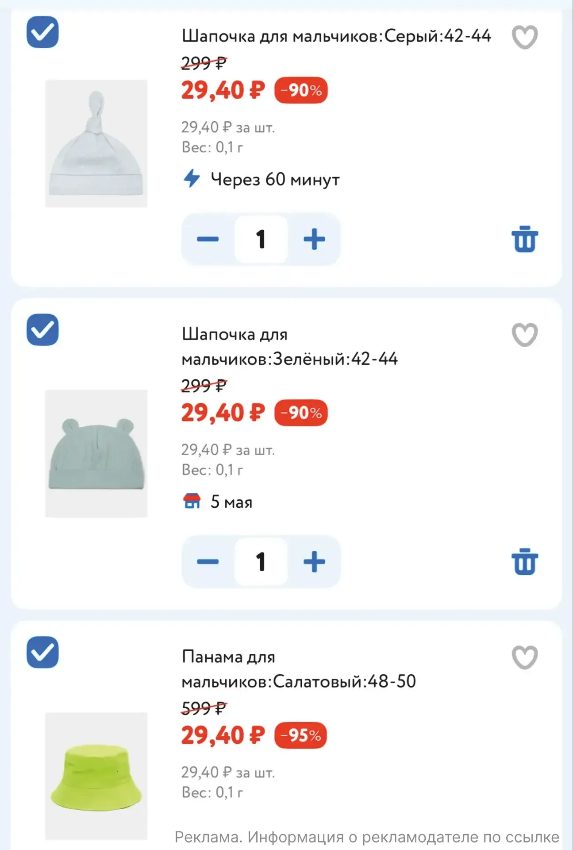Edit quantity field of grey hat
Viewport: 573px width, 850px height.
[x=261, y=240]
